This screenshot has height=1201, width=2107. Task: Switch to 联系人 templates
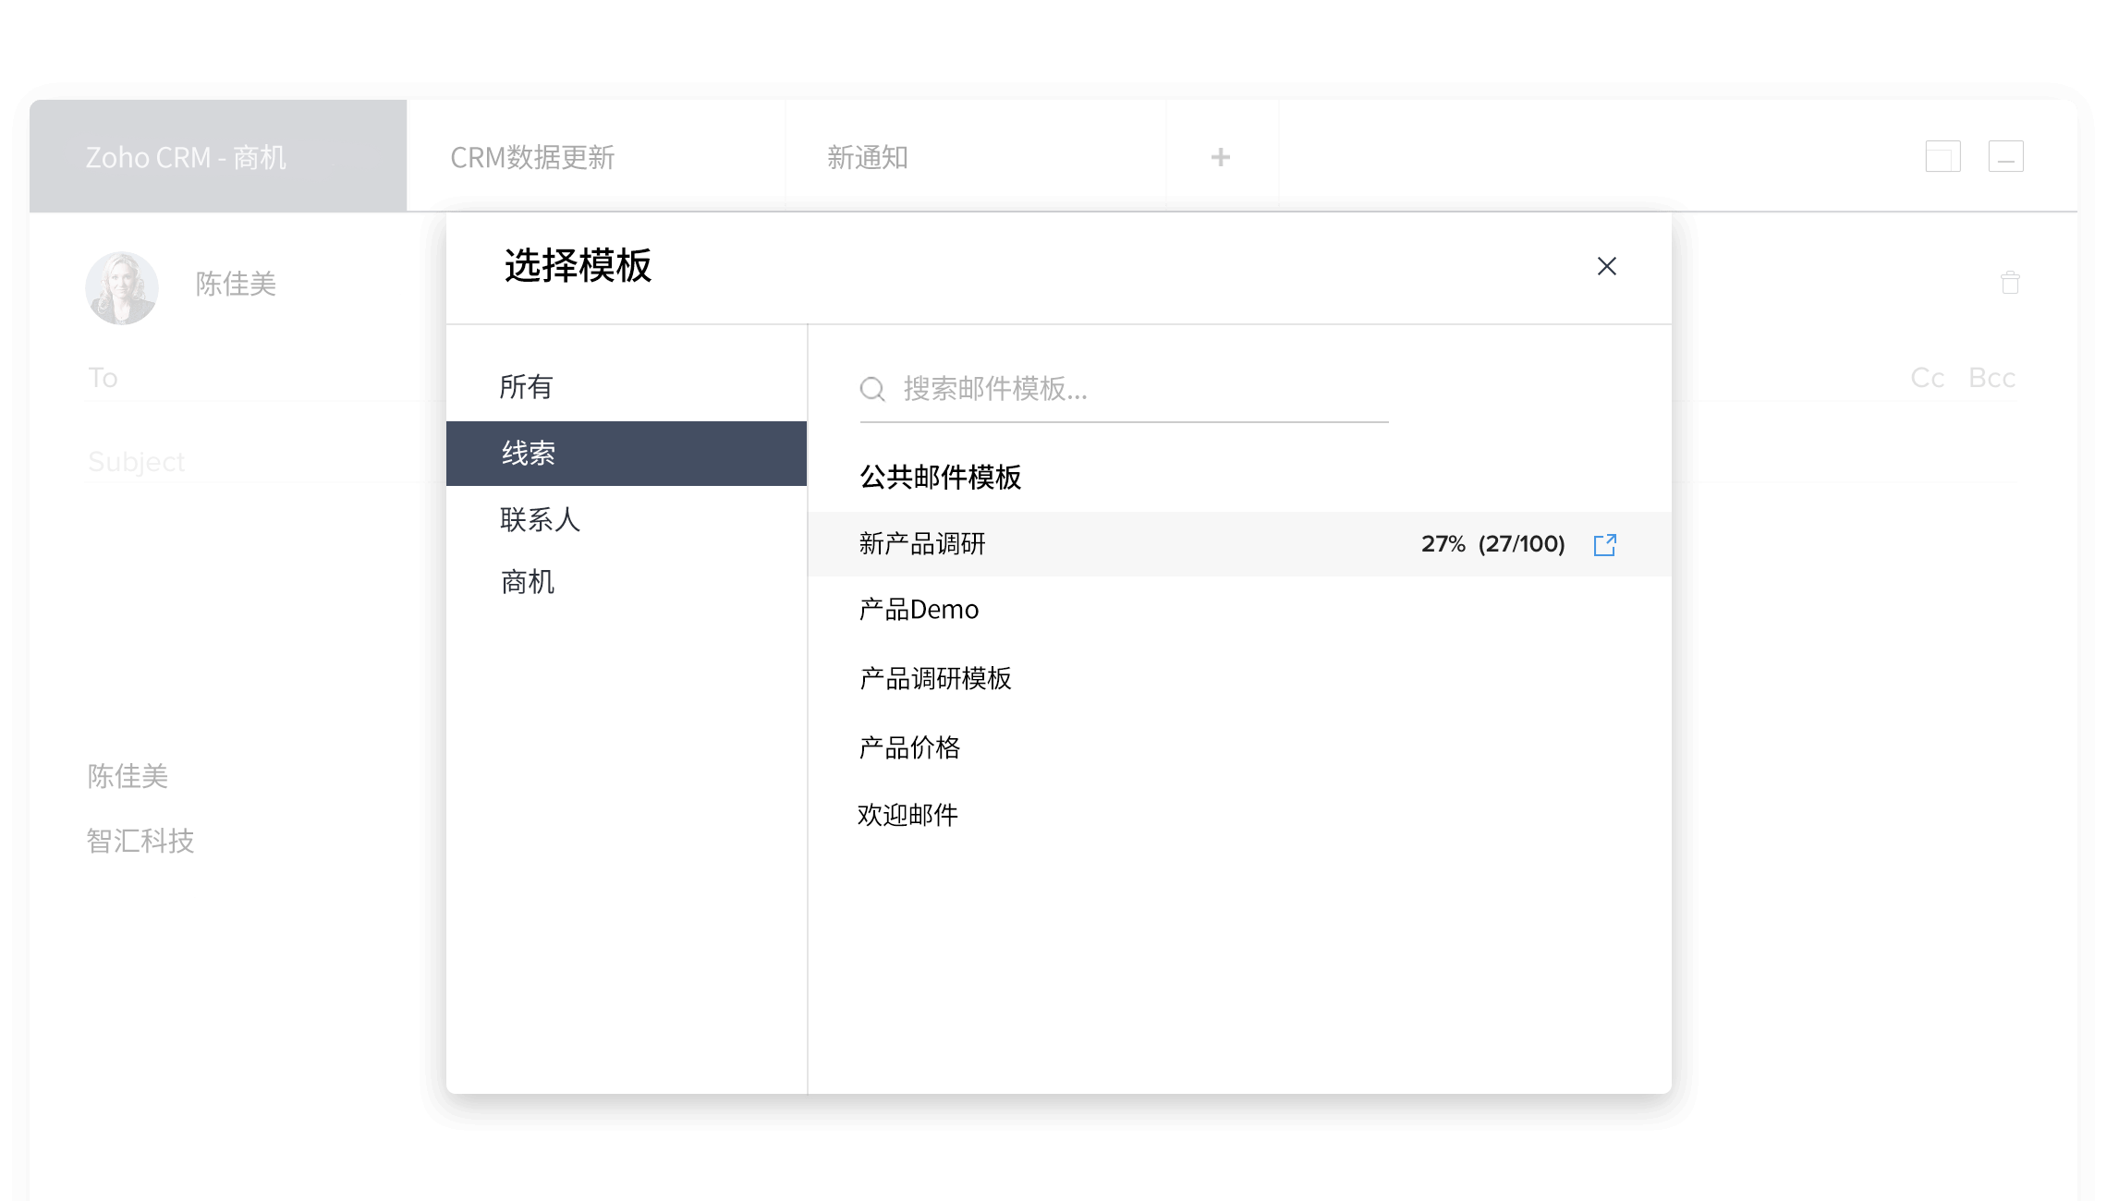click(540, 519)
